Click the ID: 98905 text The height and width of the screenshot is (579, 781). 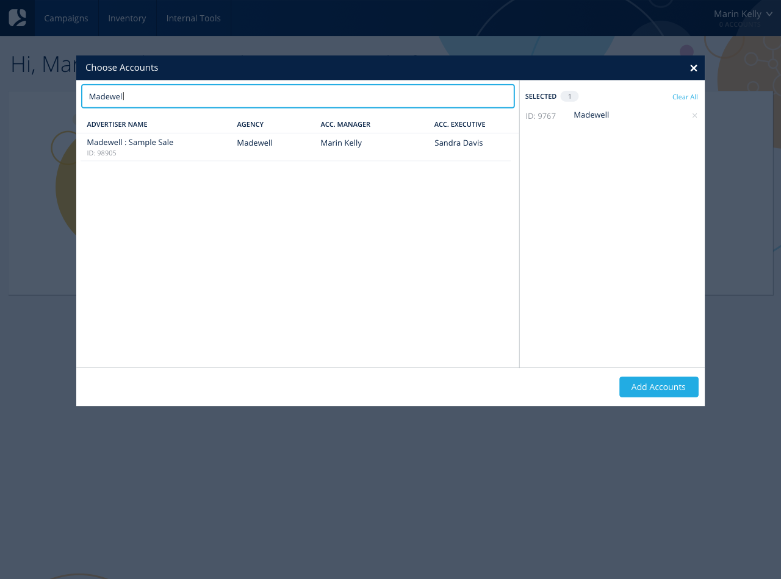point(101,153)
